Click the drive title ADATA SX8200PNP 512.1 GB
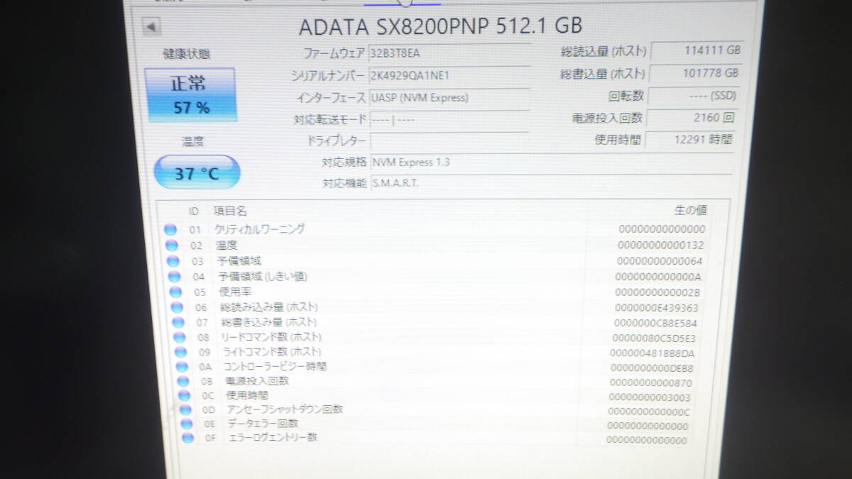852x479 pixels. coord(440,26)
